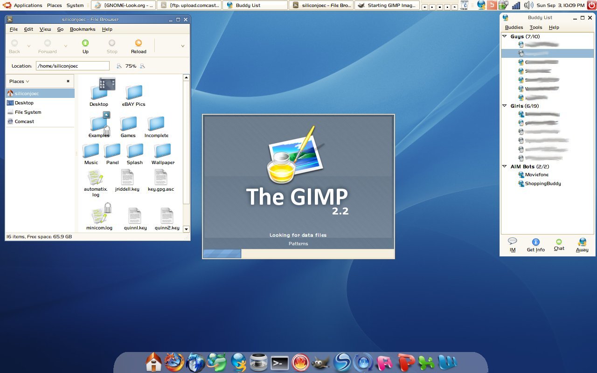
Task: Select the Splash folder
Action: [x=135, y=154]
